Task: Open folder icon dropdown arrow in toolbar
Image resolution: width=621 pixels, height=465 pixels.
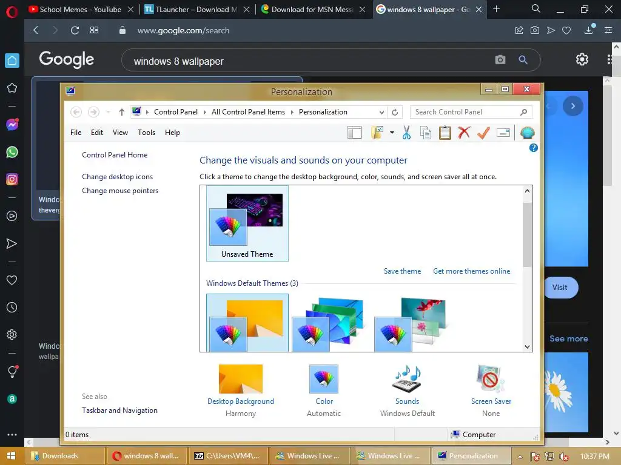Action: (392, 133)
